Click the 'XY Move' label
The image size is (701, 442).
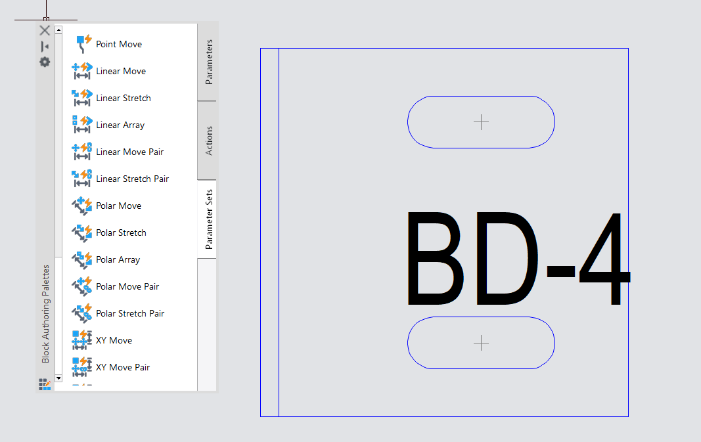click(x=114, y=340)
